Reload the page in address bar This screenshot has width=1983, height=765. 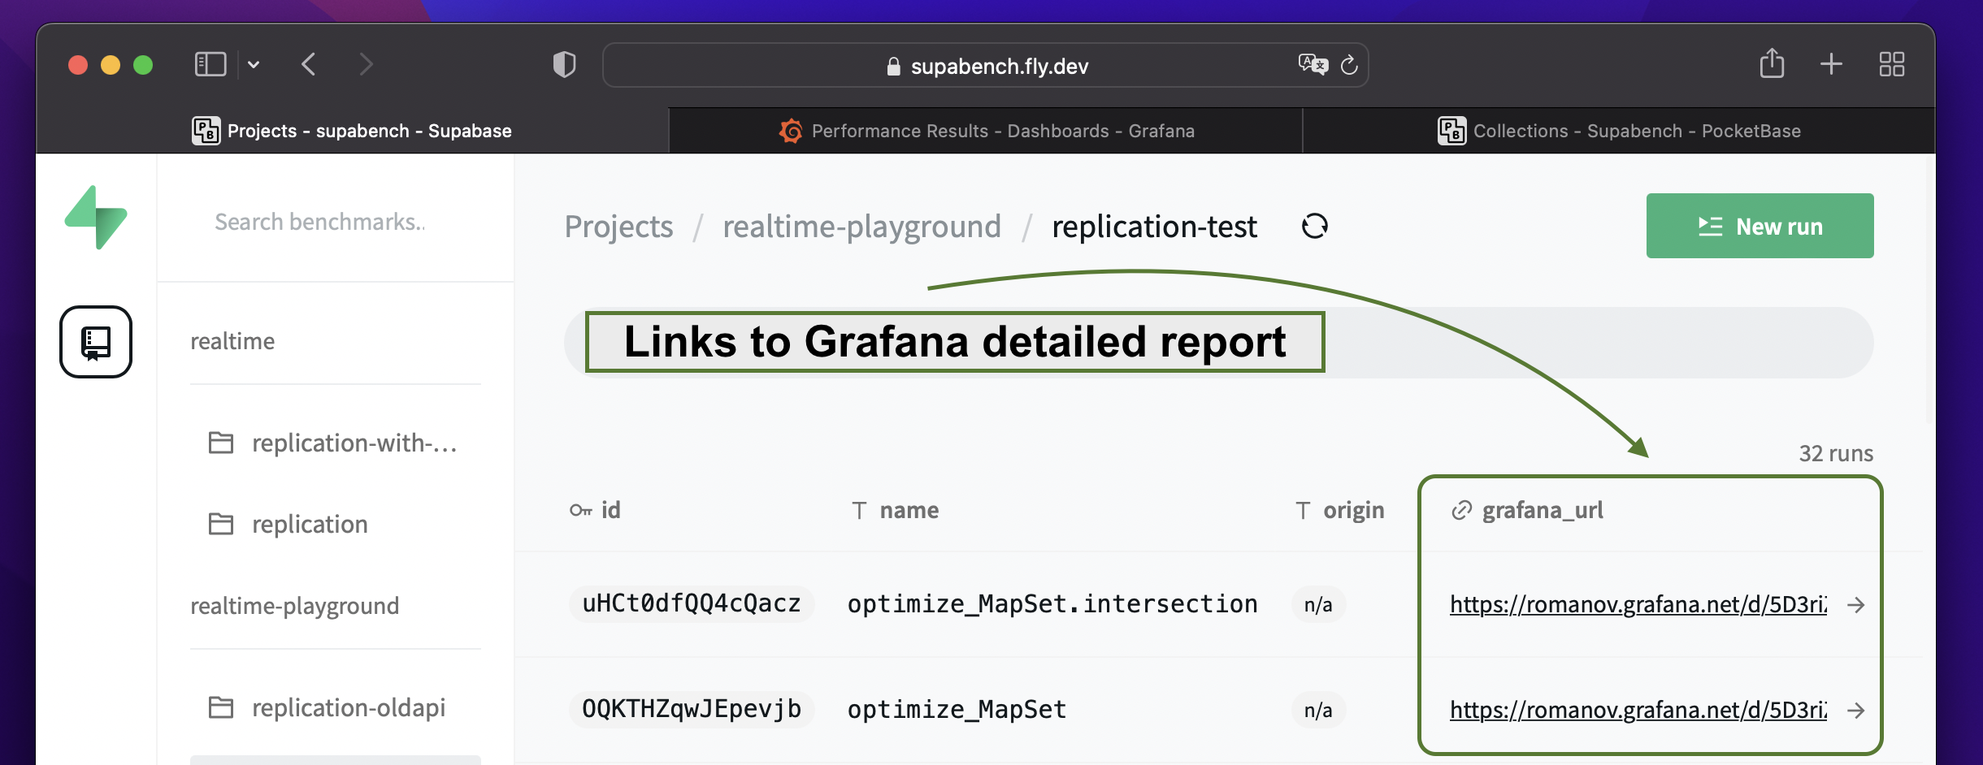coord(1349,65)
